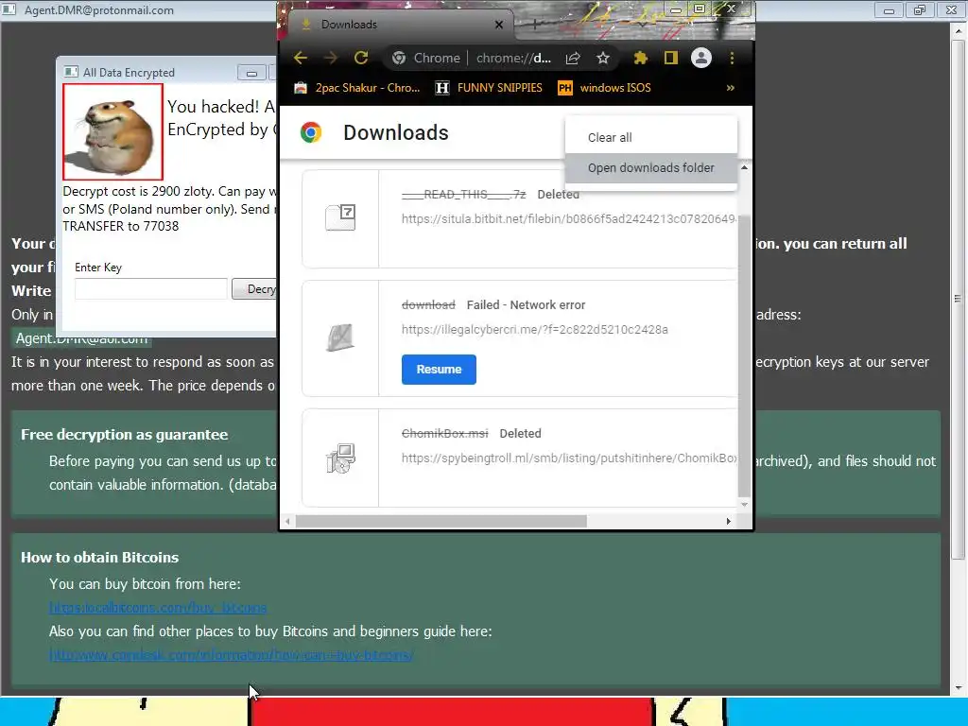Click 'Failed - Network error' status text
Screen dimensions: 968x726
coord(526,305)
